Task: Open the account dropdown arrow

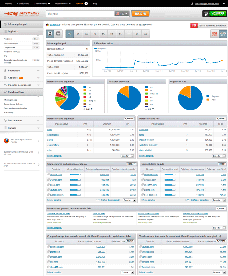Action: pos(224,3)
